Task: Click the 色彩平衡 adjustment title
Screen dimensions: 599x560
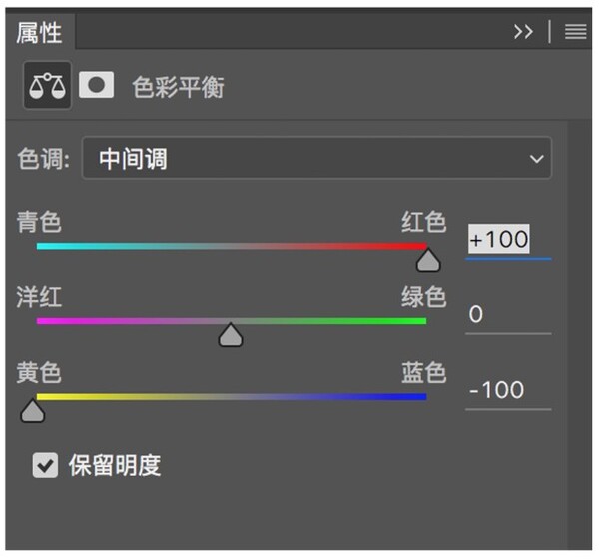Action: [179, 87]
